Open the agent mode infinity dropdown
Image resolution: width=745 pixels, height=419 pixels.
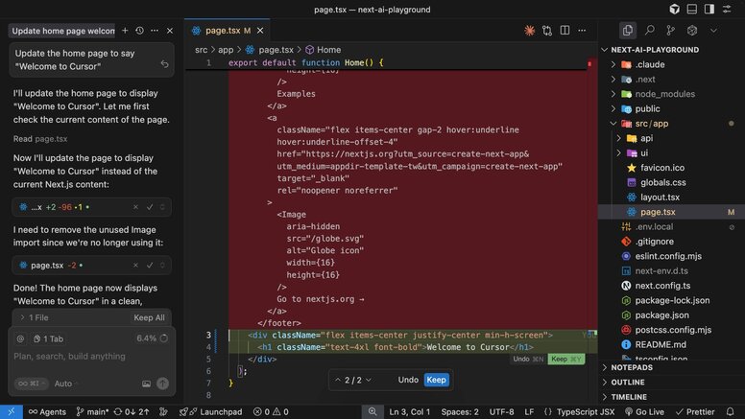pos(32,384)
